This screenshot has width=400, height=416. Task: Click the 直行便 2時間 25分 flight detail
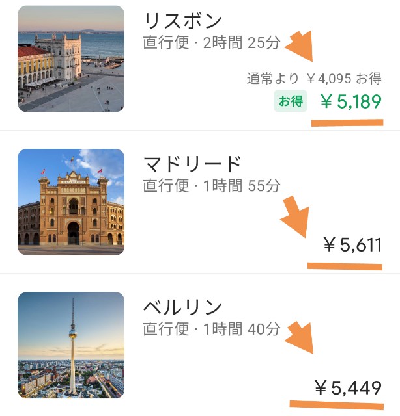click(x=212, y=43)
